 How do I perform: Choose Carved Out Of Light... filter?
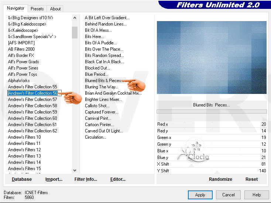pos(104,131)
